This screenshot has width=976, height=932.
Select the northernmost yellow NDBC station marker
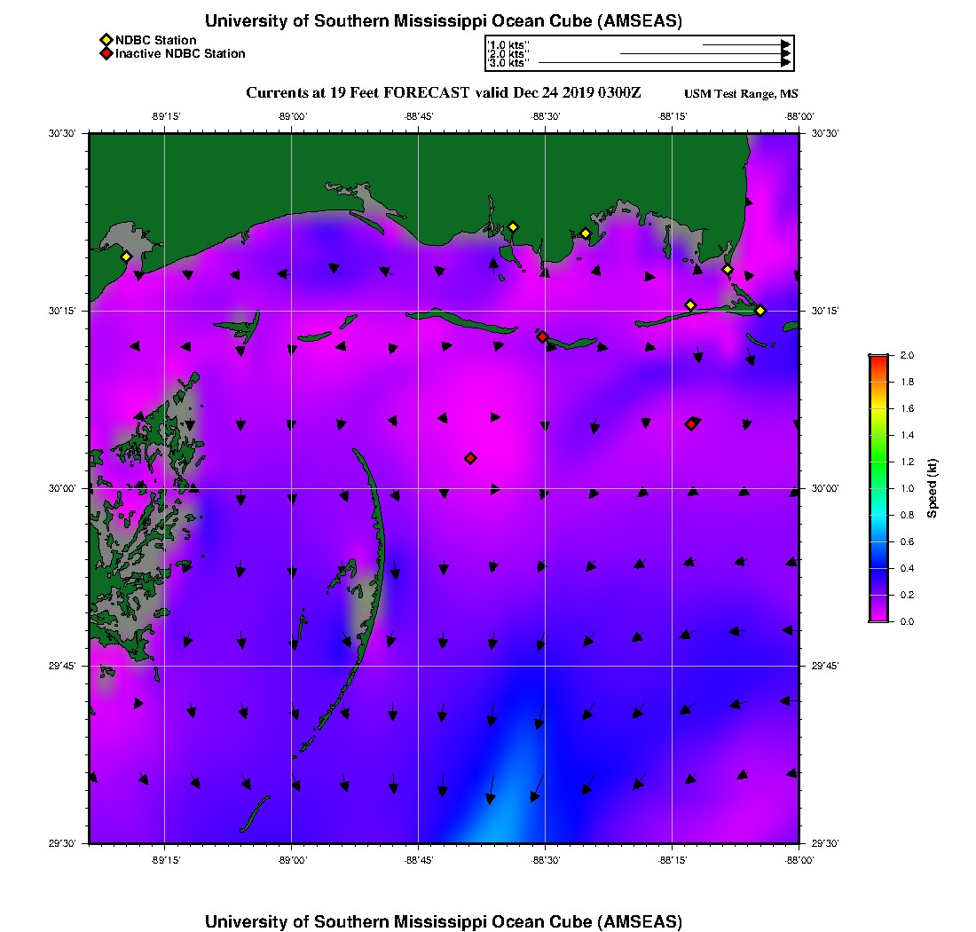[x=512, y=226]
